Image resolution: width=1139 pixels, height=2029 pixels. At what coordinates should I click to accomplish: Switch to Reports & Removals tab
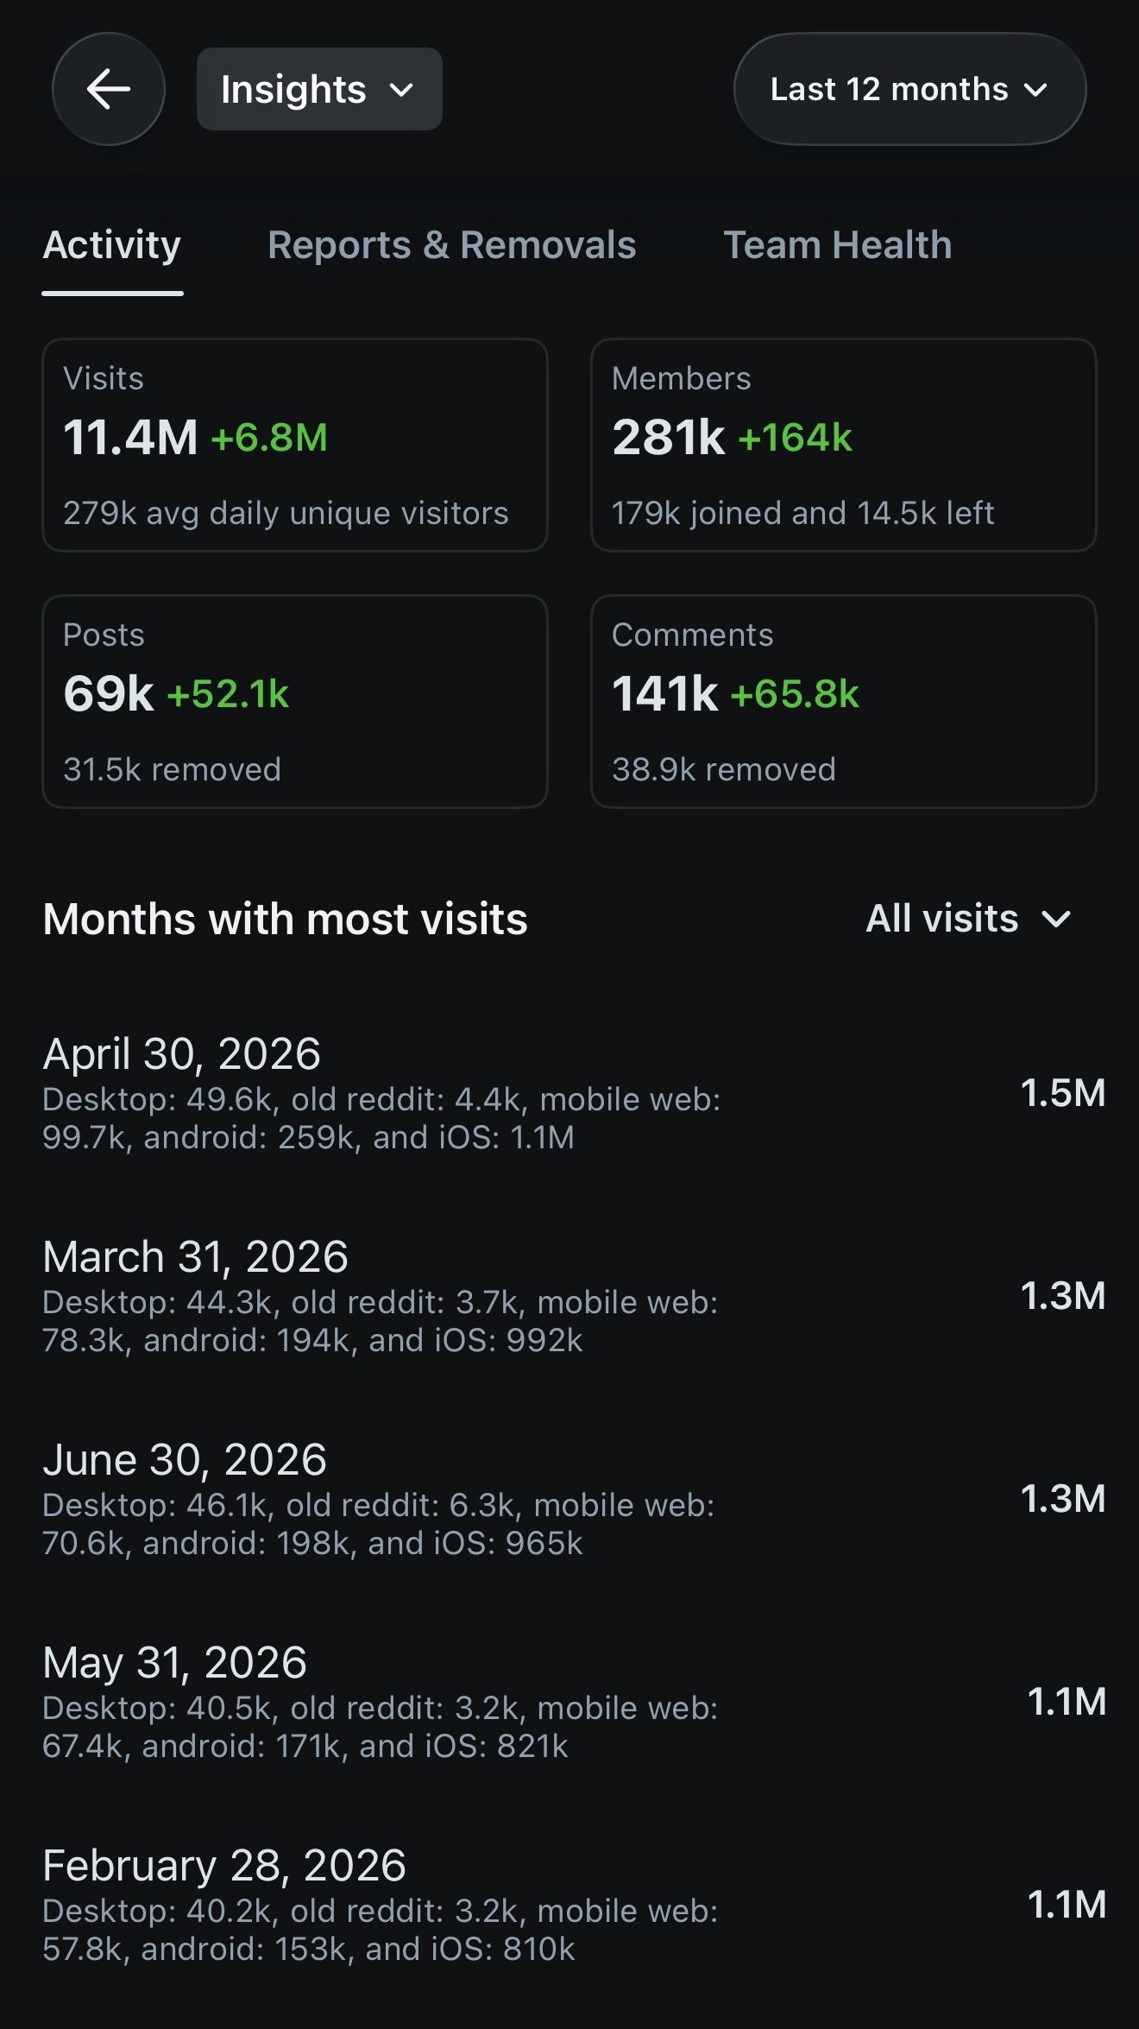(x=452, y=246)
